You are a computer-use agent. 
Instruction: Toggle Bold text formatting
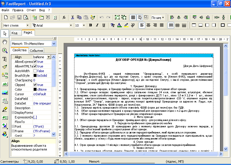pos(90,25)
